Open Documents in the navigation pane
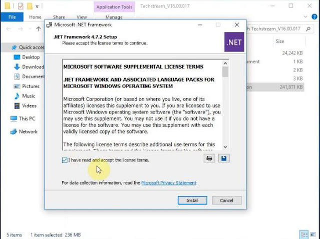The width and height of the screenshot is (320, 239). 29,76
